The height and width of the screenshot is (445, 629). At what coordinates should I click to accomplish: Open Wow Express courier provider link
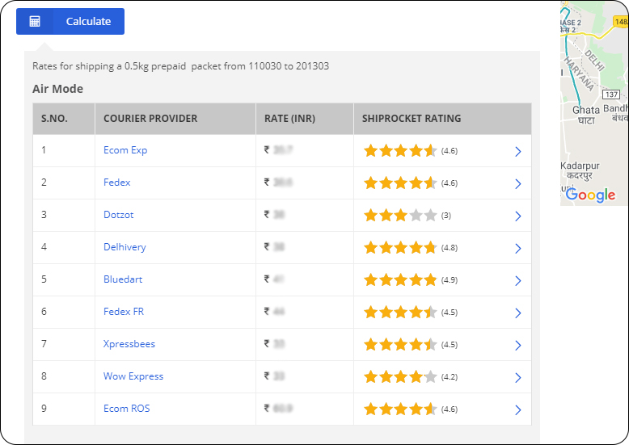click(133, 376)
